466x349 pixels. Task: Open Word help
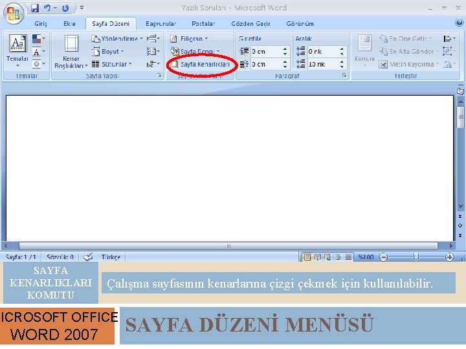[459, 23]
